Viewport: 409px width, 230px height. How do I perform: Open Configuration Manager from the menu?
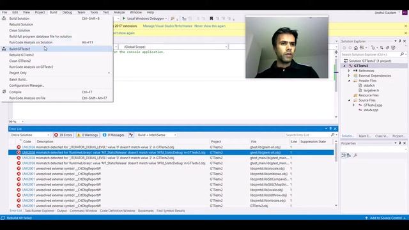click(57, 86)
